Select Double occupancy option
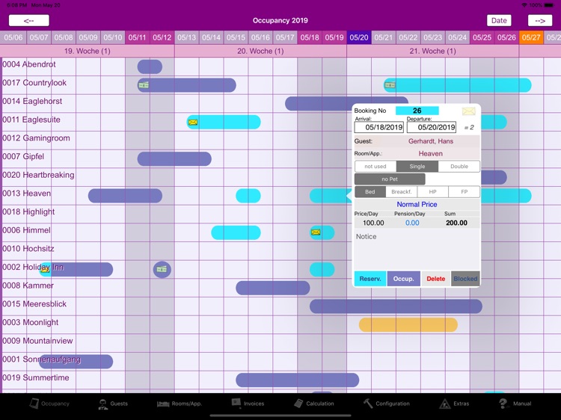Viewport: 561px width, 420px height. point(459,166)
